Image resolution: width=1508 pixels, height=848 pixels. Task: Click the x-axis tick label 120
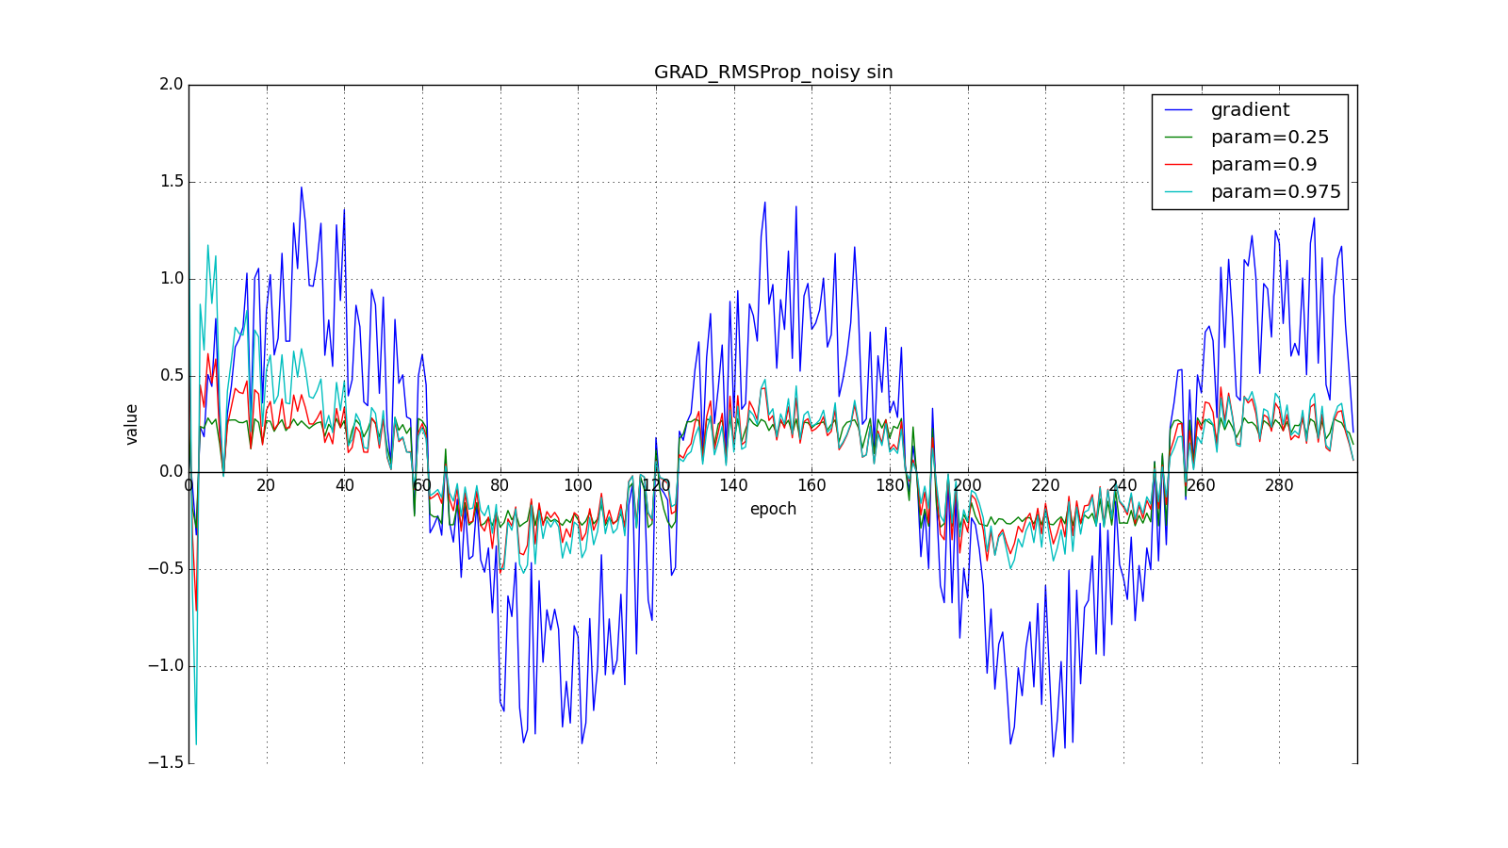[656, 486]
